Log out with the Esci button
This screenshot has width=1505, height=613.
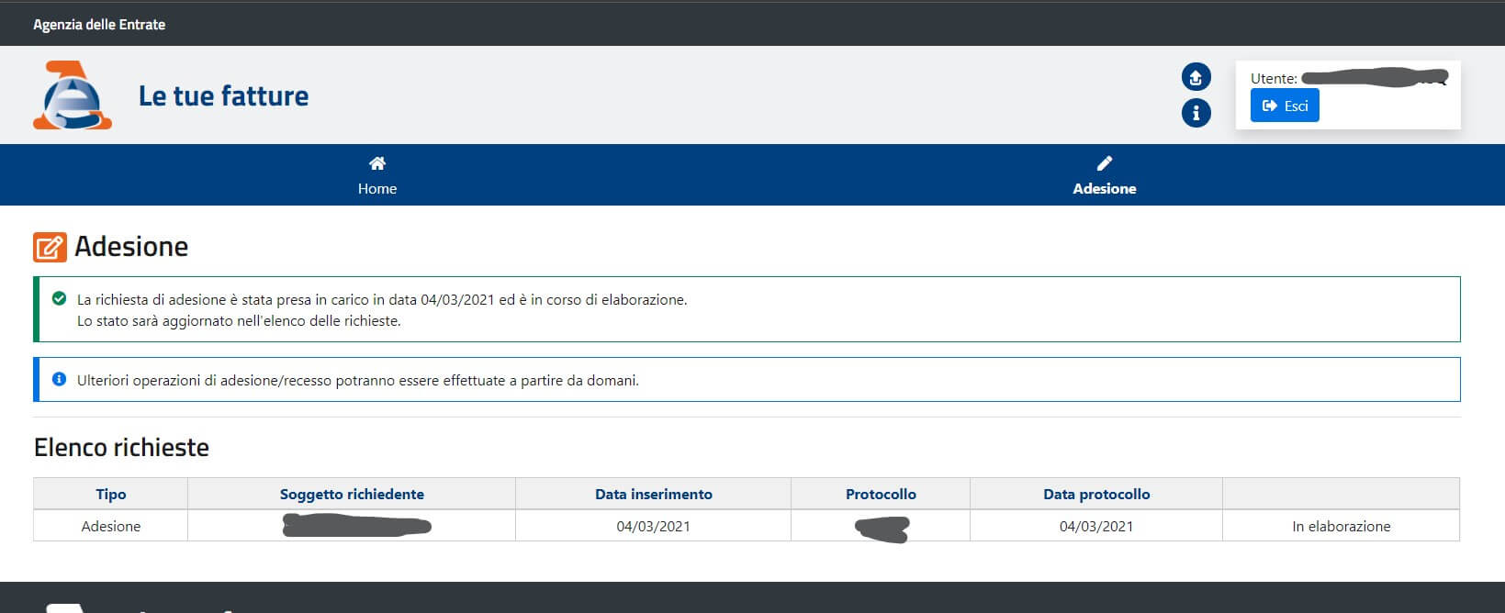[1285, 106]
